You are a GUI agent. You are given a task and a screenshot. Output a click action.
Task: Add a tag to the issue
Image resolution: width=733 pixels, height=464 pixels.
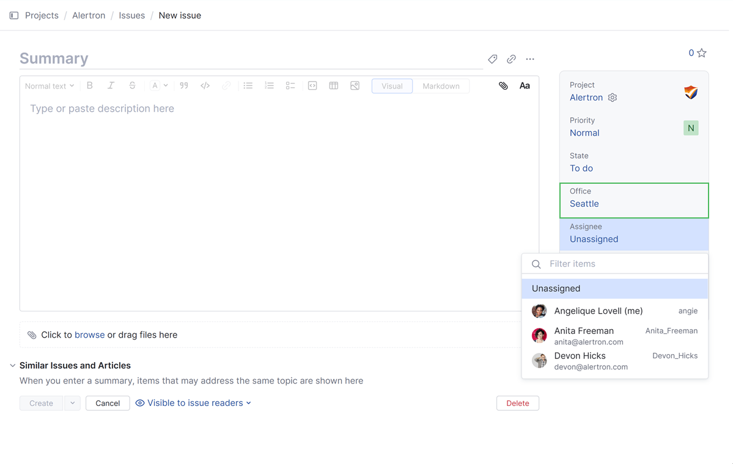tap(492, 59)
